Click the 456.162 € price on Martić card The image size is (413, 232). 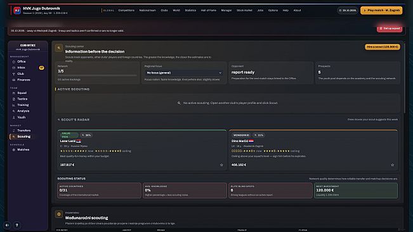pos(239,165)
